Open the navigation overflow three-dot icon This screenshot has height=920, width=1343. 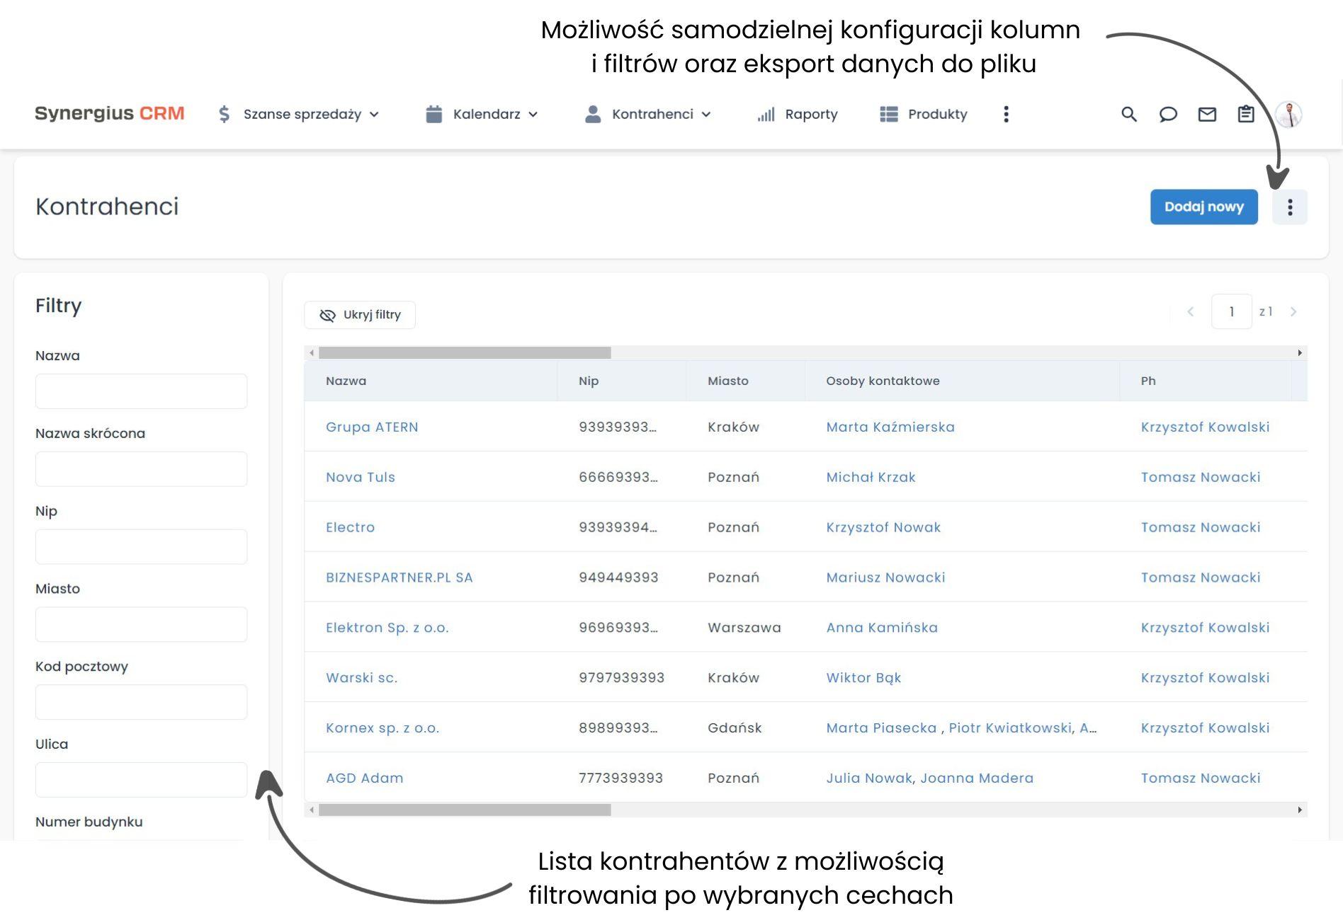pos(1006,114)
